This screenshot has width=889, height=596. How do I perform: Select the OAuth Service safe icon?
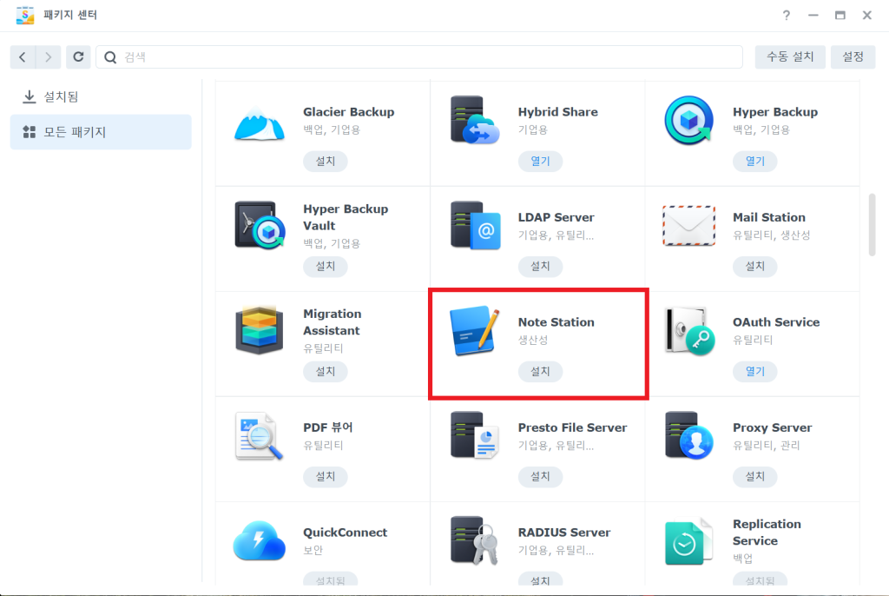tap(689, 331)
